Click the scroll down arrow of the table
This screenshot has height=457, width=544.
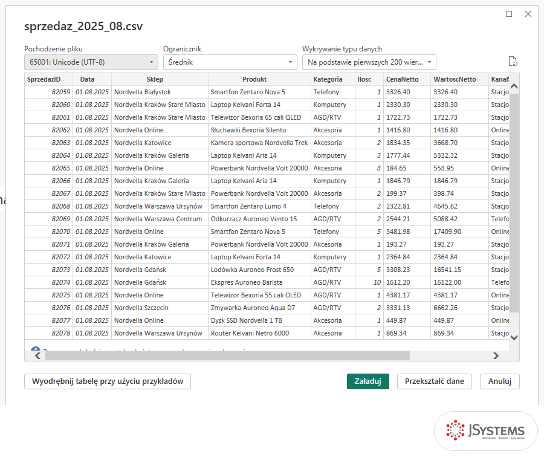(x=514, y=337)
